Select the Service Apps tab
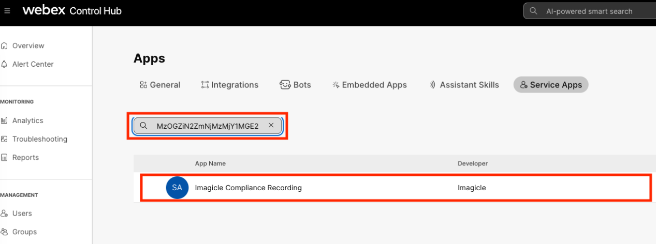 pyautogui.click(x=551, y=85)
